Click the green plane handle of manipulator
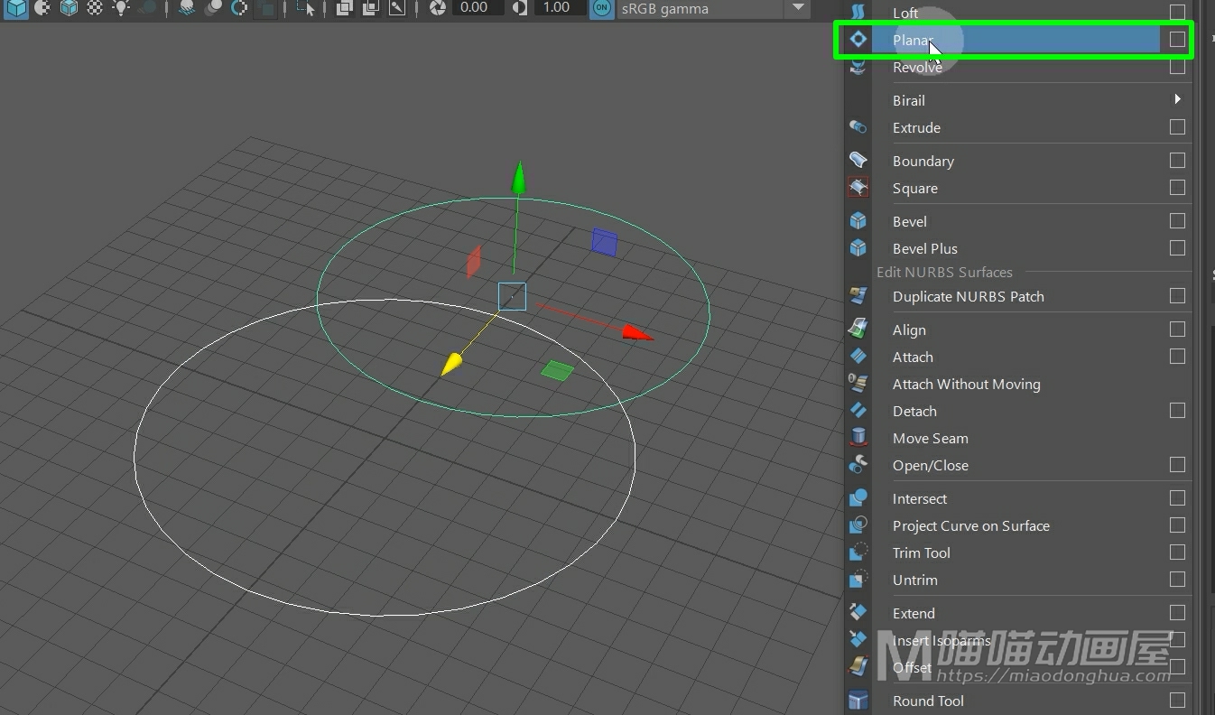This screenshot has height=715, width=1215. click(x=557, y=370)
